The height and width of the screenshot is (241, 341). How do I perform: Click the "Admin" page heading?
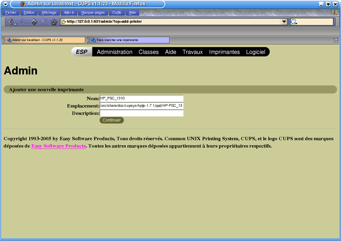[21, 71]
